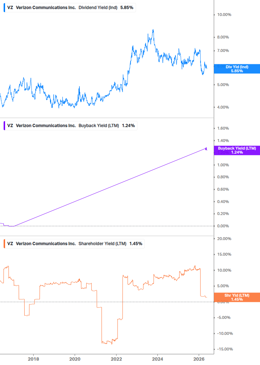Click the purple Buyback Yield (LTM) 1.24% axis tag
This screenshot has width=260, height=365.
pos(237,150)
